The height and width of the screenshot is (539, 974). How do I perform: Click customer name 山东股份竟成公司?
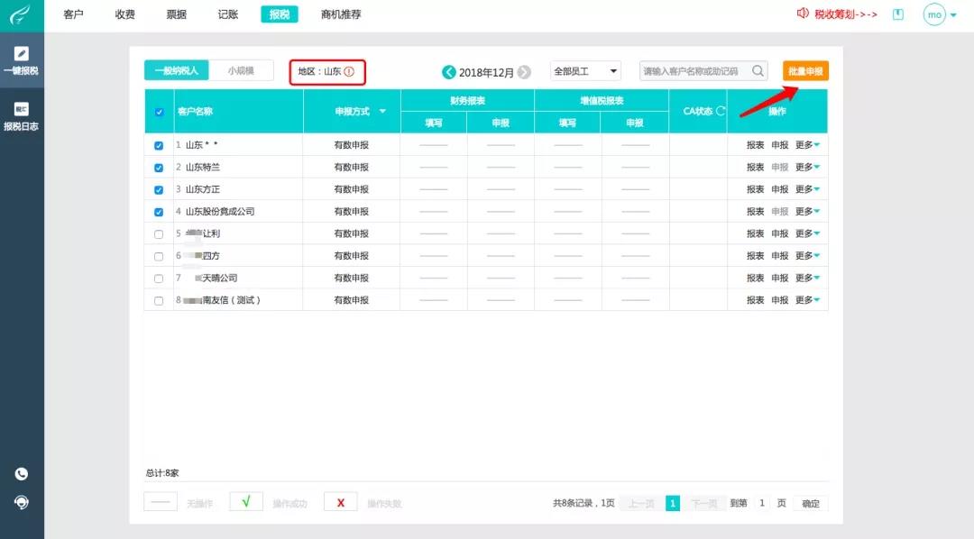[220, 211]
